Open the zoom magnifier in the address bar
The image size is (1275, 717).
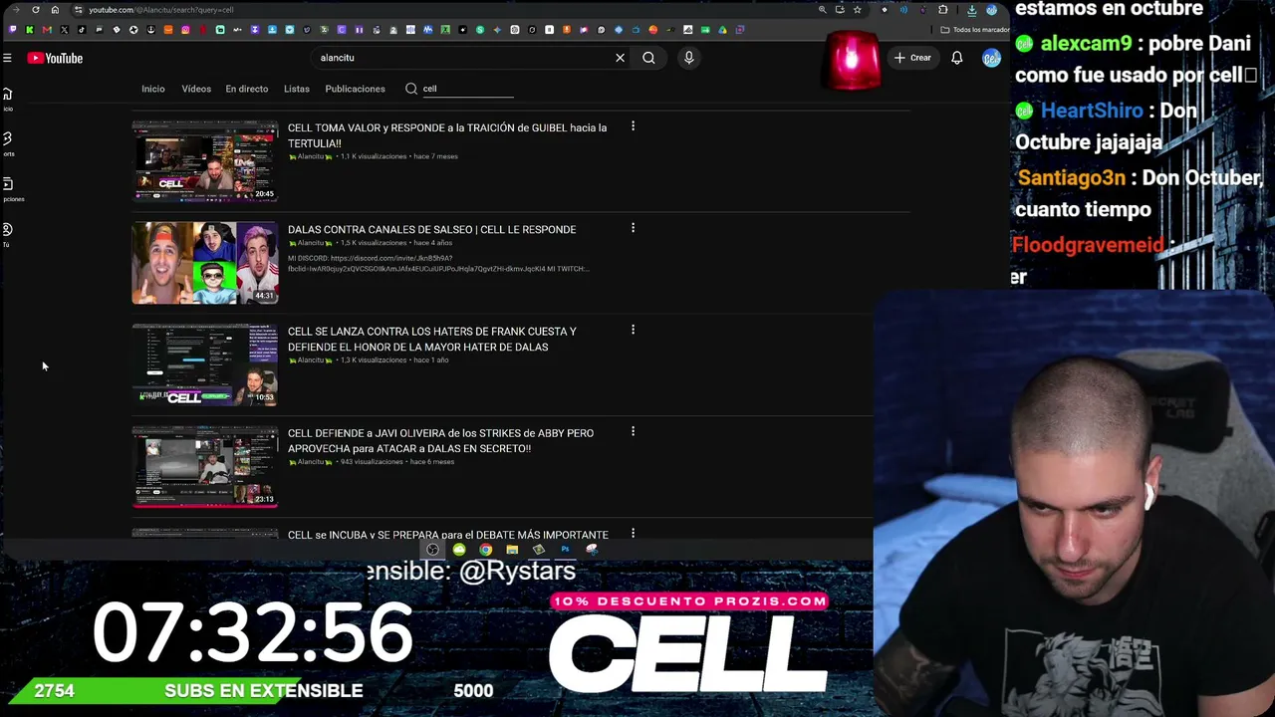822,10
